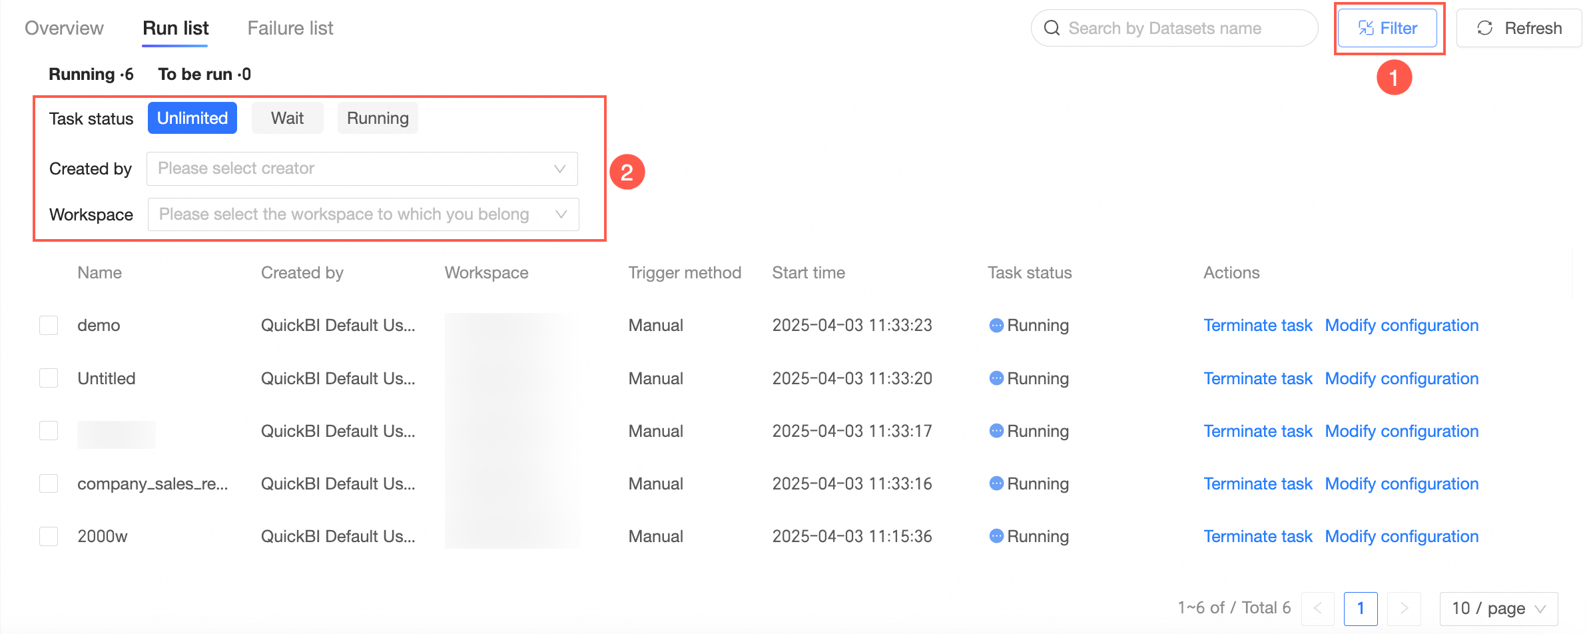1589x634 pixels.
Task: Click the Start time column header
Action: click(x=808, y=272)
